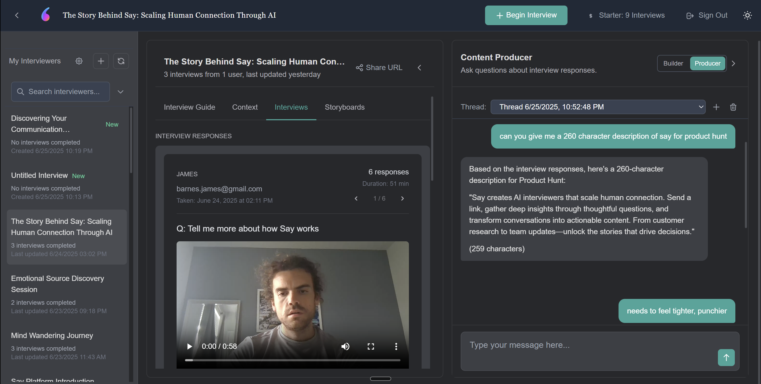Screen dimensions: 761x384
Task: Click the panel resize handle at bottom
Action: 381,379
